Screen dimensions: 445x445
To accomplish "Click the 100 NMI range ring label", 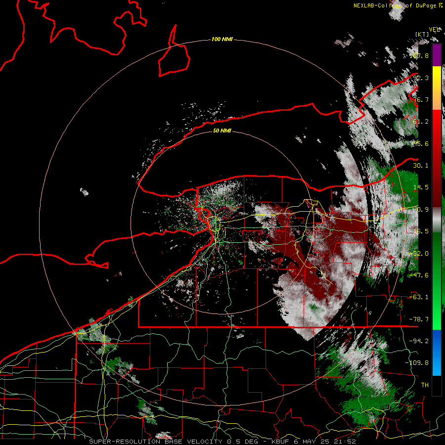I will click(222, 39).
